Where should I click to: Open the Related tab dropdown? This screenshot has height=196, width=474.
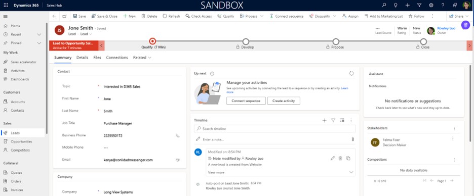pos(142,58)
